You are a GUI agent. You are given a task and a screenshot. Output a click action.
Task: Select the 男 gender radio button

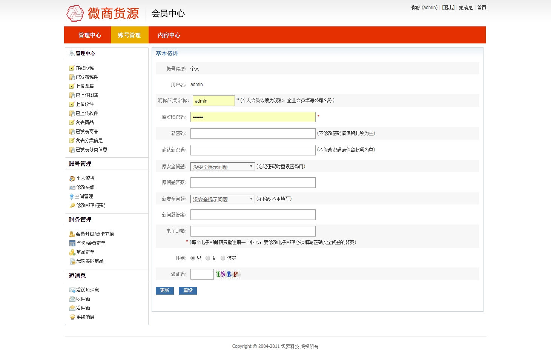point(193,258)
